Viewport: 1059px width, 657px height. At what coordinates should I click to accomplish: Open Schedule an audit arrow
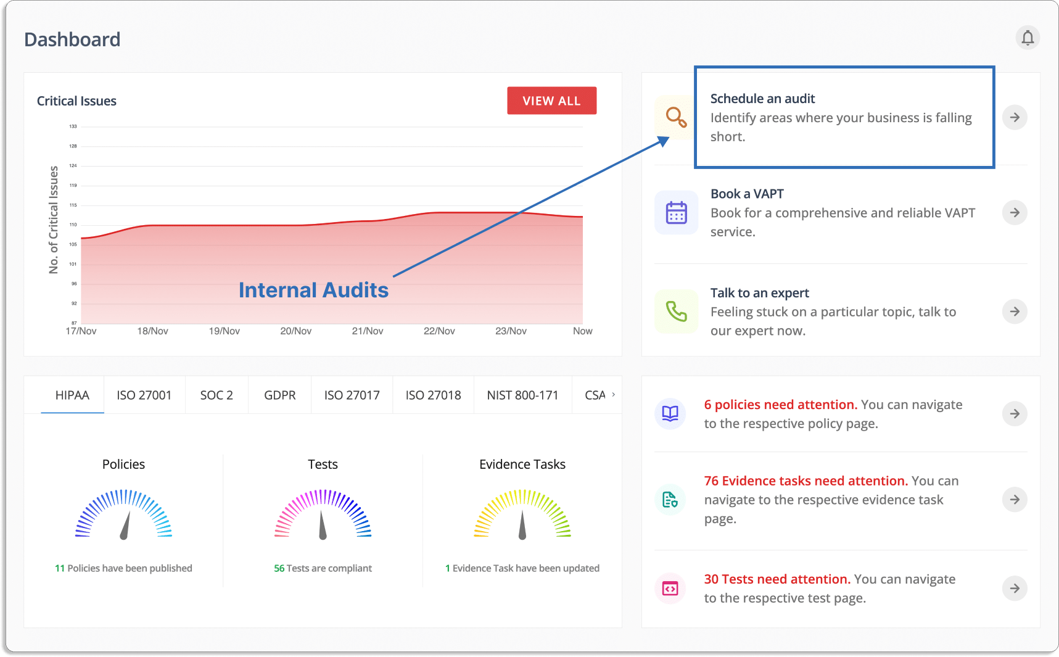tap(1015, 117)
